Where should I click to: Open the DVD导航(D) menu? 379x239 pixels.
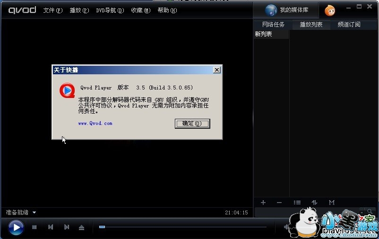click(110, 10)
